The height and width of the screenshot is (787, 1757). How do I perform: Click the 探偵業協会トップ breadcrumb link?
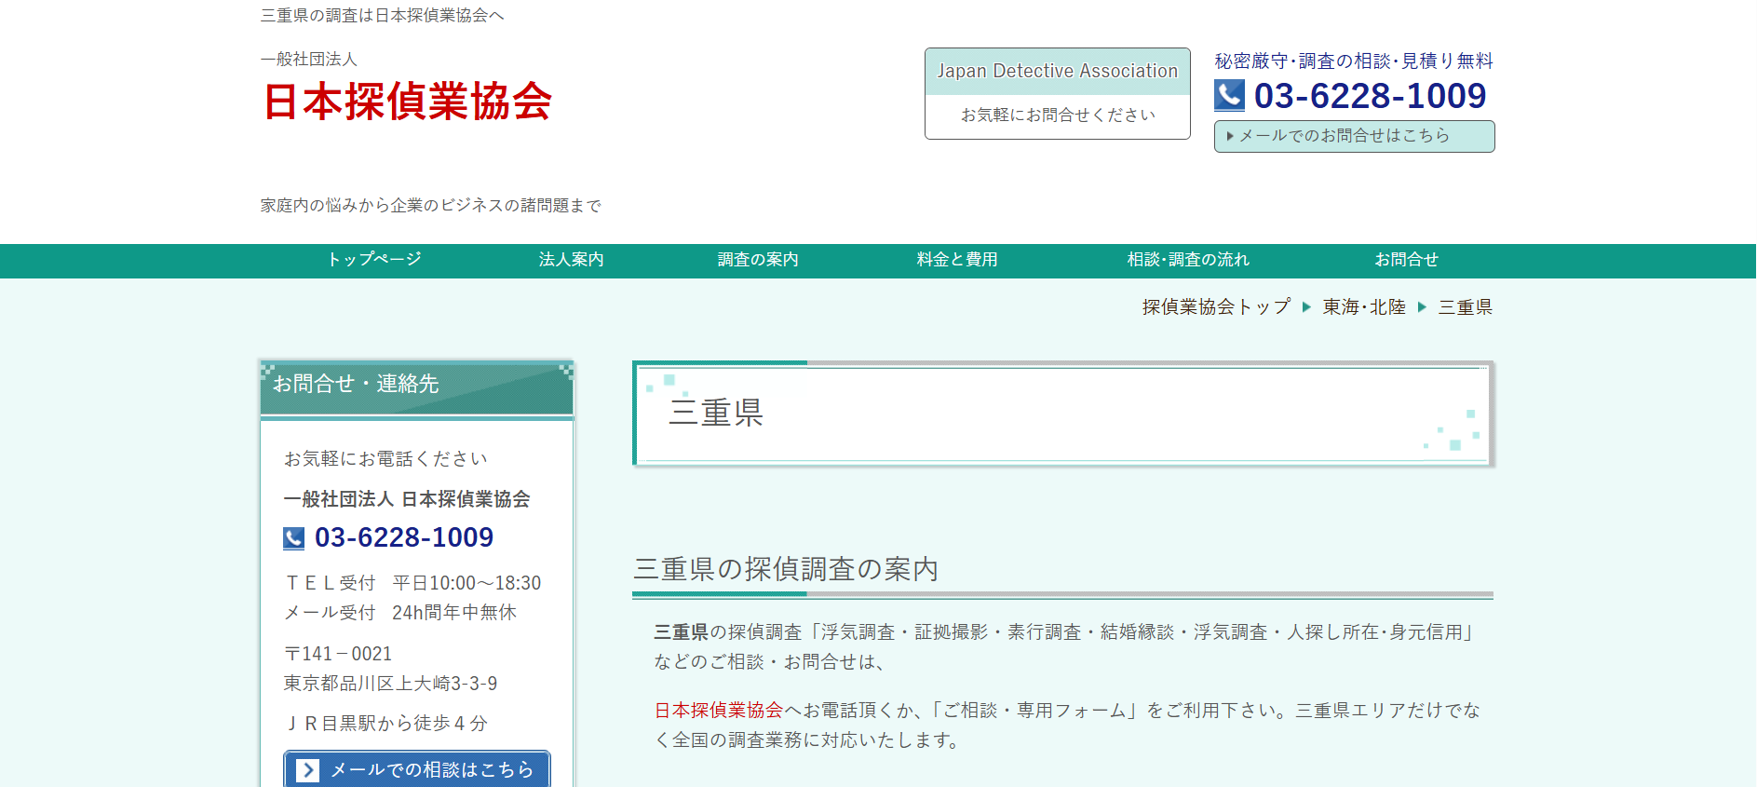tap(1216, 307)
